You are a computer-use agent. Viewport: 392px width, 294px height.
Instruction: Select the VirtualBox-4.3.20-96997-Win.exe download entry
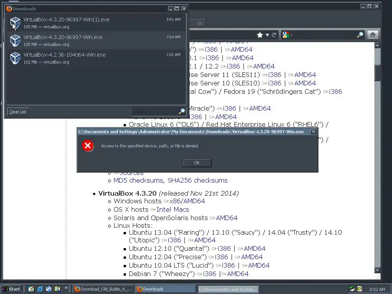(x=96, y=41)
